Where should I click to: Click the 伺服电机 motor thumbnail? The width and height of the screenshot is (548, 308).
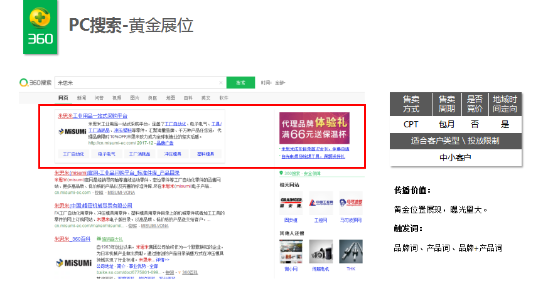[x=321, y=252]
